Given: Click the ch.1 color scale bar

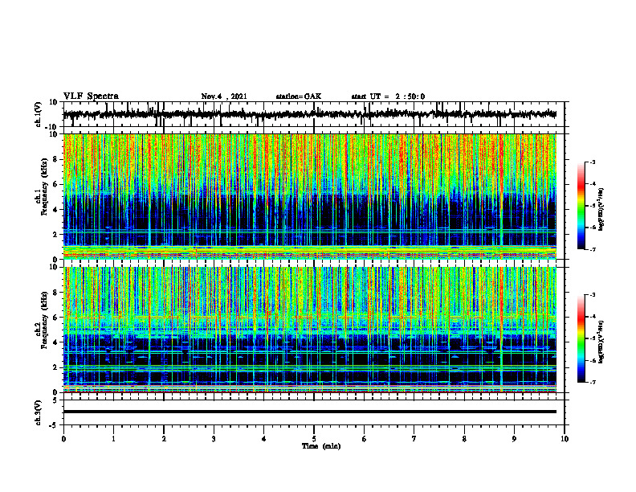Looking at the screenshot, I should click(x=581, y=206).
